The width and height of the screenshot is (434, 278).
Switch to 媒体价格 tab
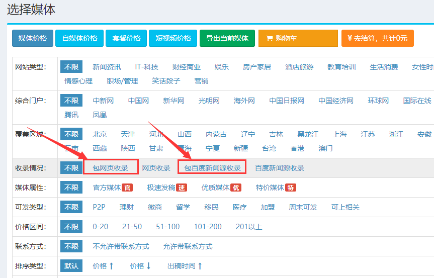(x=33, y=38)
